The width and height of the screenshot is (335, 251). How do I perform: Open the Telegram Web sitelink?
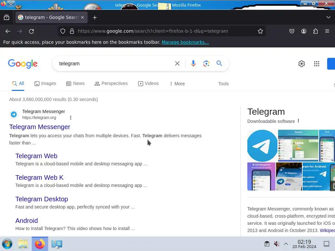[36, 156]
